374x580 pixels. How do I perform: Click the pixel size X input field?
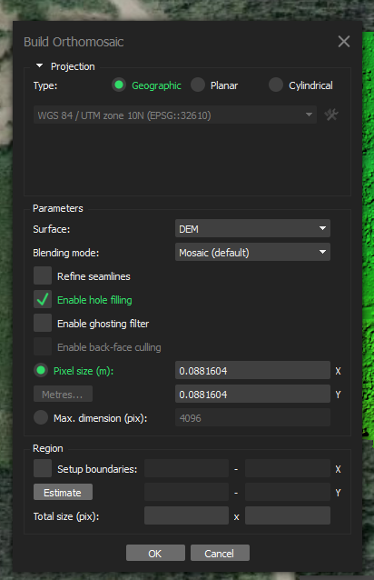(252, 370)
